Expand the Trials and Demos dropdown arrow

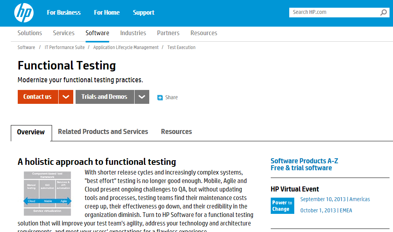point(142,97)
